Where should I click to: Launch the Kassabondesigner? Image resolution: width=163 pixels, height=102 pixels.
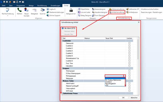click(x=100, y=12)
